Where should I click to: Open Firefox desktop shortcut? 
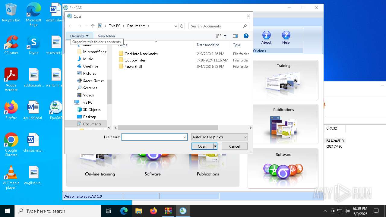[x=11, y=110]
